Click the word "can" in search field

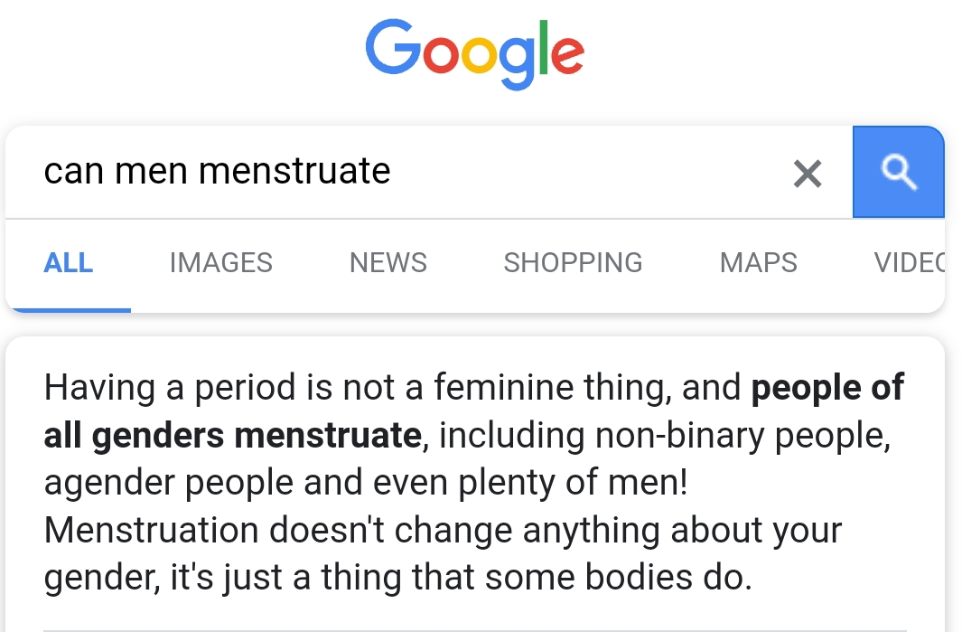(73, 172)
